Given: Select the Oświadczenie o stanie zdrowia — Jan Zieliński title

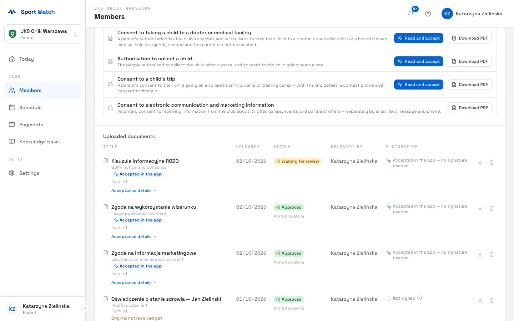Looking at the screenshot, I should (x=166, y=299).
